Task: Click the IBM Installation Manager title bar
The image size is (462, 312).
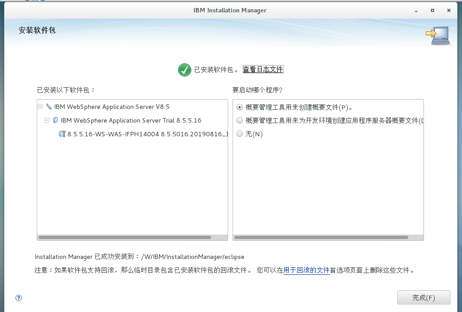Action: pos(230,10)
